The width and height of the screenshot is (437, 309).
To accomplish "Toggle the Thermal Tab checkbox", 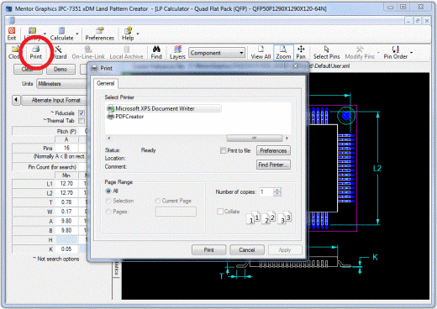I will [82, 121].
